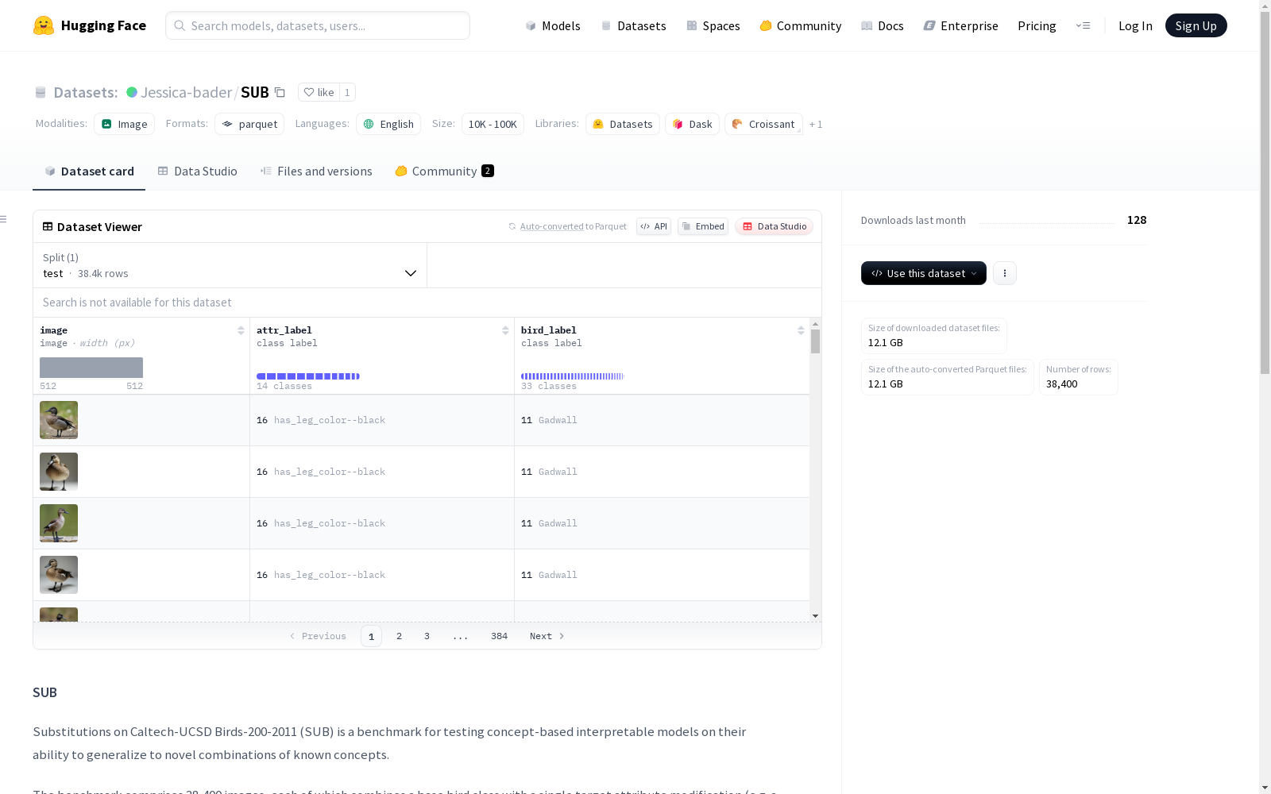This screenshot has height=794, width=1271.
Task: Open the Jessica-bader profile link
Action: click(x=186, y=92)
